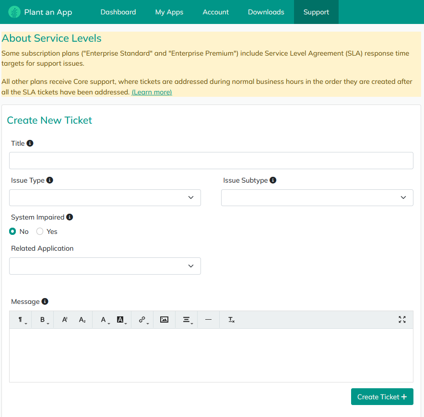
Task: Open the text background color picker
Action: tap(121, 320)
